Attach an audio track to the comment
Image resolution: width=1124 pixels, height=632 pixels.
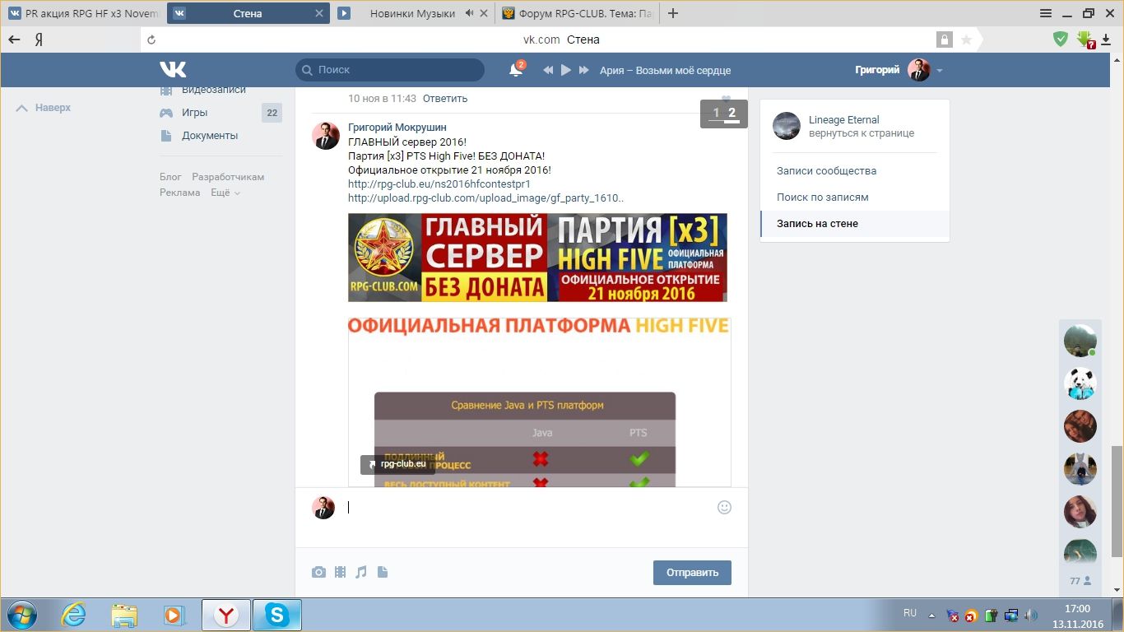361,572
